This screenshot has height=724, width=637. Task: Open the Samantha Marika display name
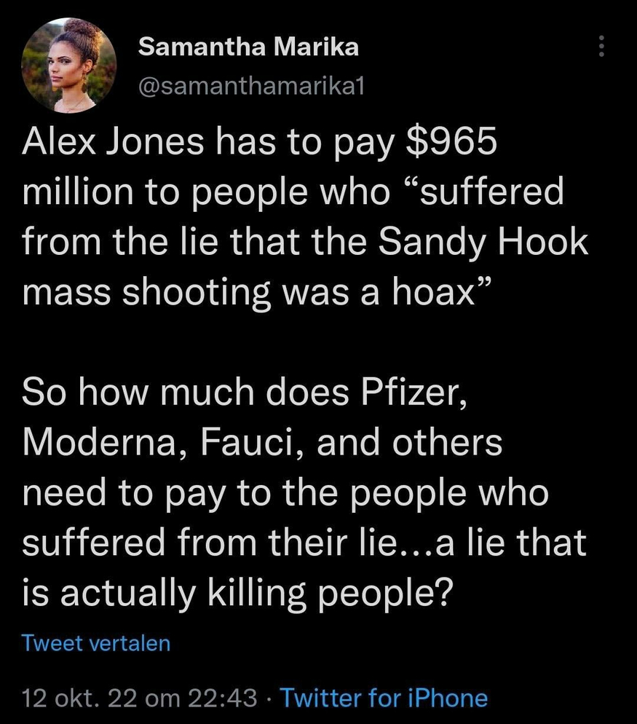click(x=248, y=48)
